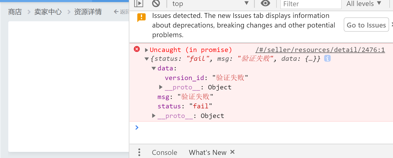This screenshot has height=158, width=393.
Task: Open the top context dropdown
Action: point(210,4)
